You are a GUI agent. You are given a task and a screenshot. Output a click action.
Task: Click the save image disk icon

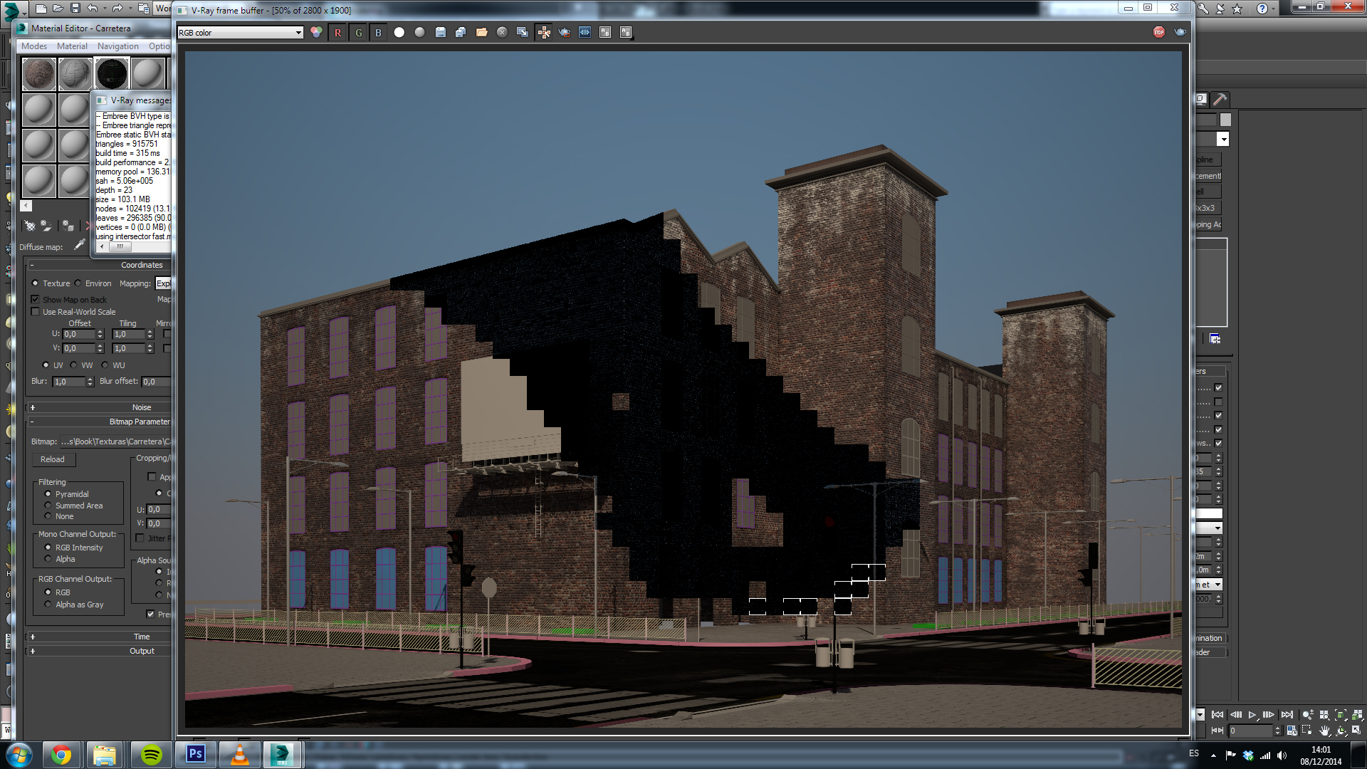[441, 33]
